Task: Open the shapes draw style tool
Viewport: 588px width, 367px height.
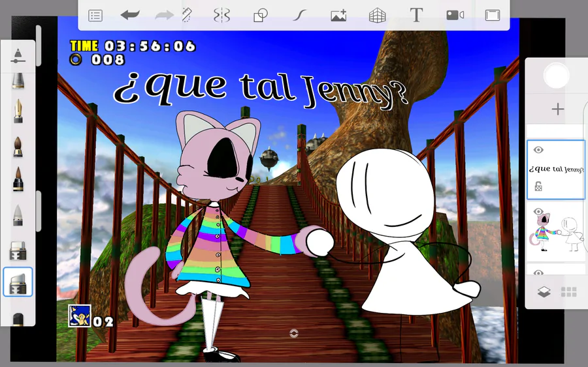Action: [x=261, y=16]
